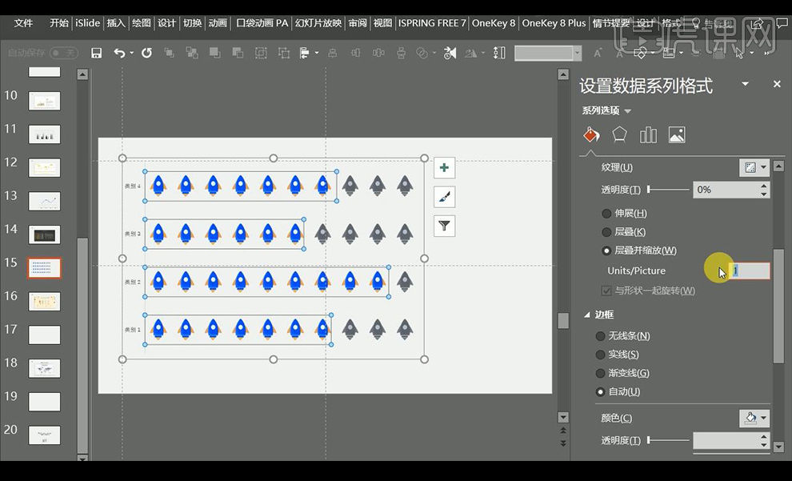Open the Fill & Line paint bucket tab
792x481 pixels.
point(591,134)
